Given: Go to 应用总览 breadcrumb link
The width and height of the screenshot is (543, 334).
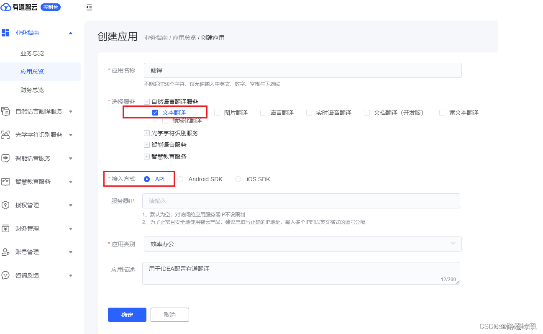Looking at the screenshot, I should 184,38.
